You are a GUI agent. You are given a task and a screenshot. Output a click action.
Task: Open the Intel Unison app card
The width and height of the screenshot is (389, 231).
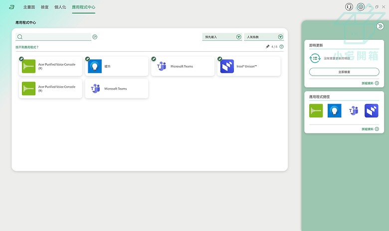(x=249, y=66)
